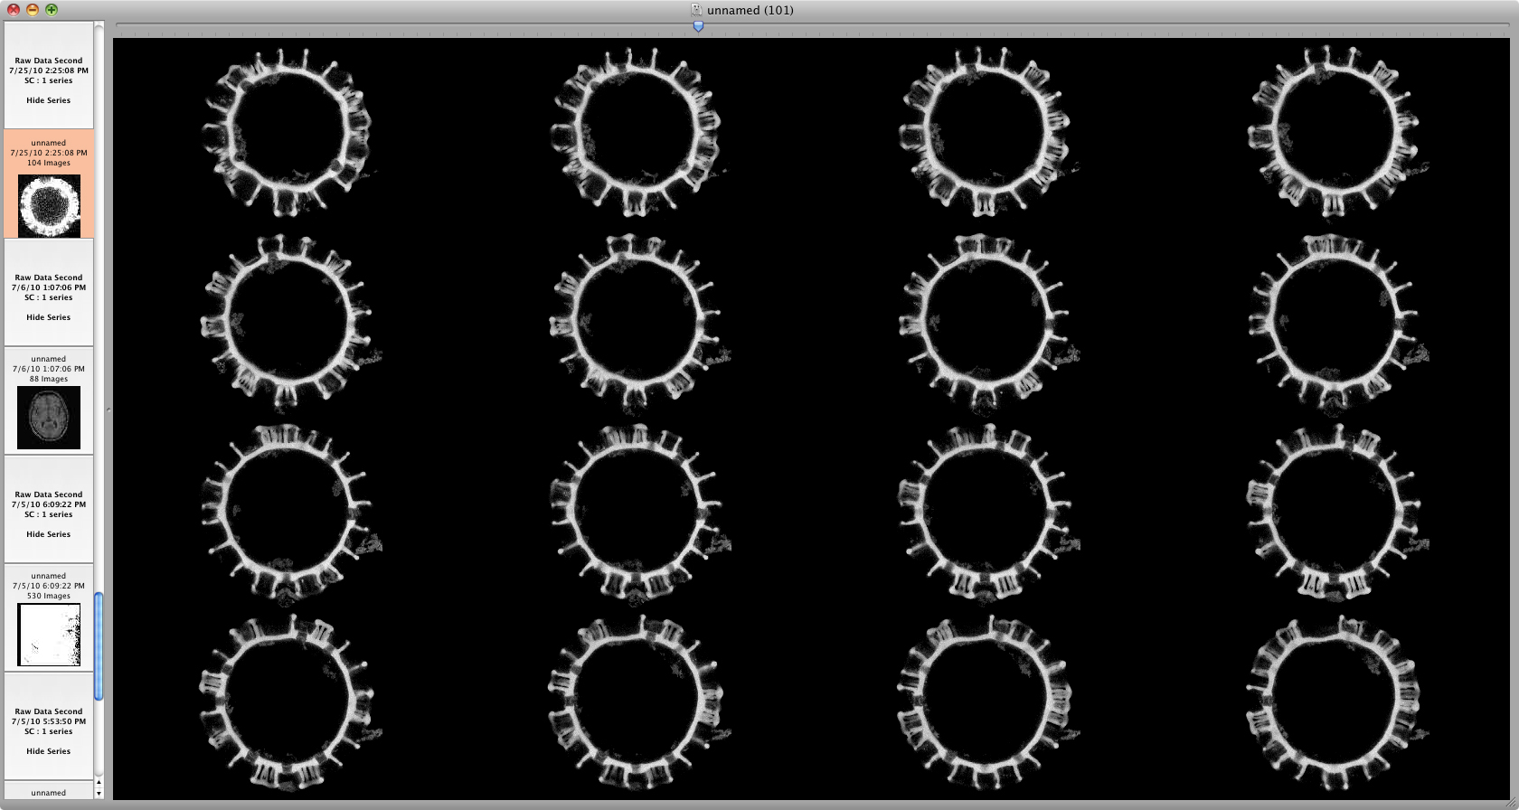Close the unnamed (101) viewer window
The image size is (1519, 810).
pos(14,10)
